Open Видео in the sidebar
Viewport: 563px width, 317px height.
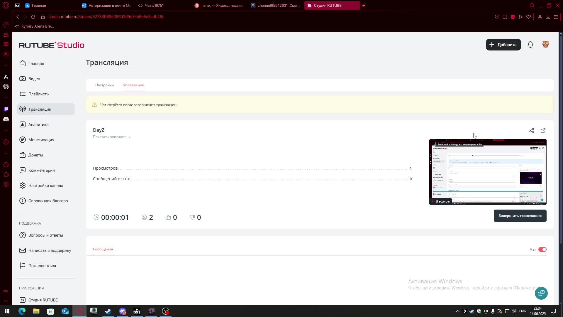(x=46, y=79)
